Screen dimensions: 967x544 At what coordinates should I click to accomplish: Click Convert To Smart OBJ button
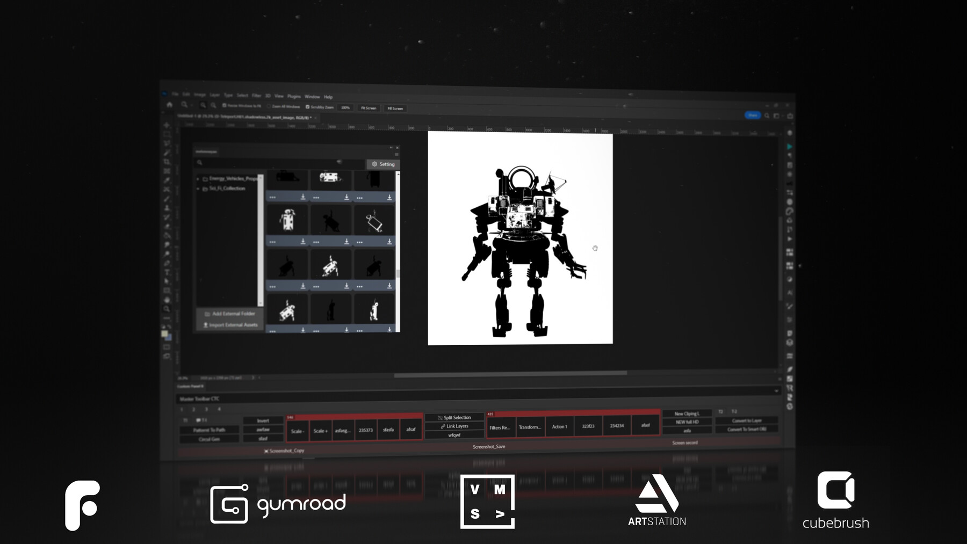click(746, 429)
